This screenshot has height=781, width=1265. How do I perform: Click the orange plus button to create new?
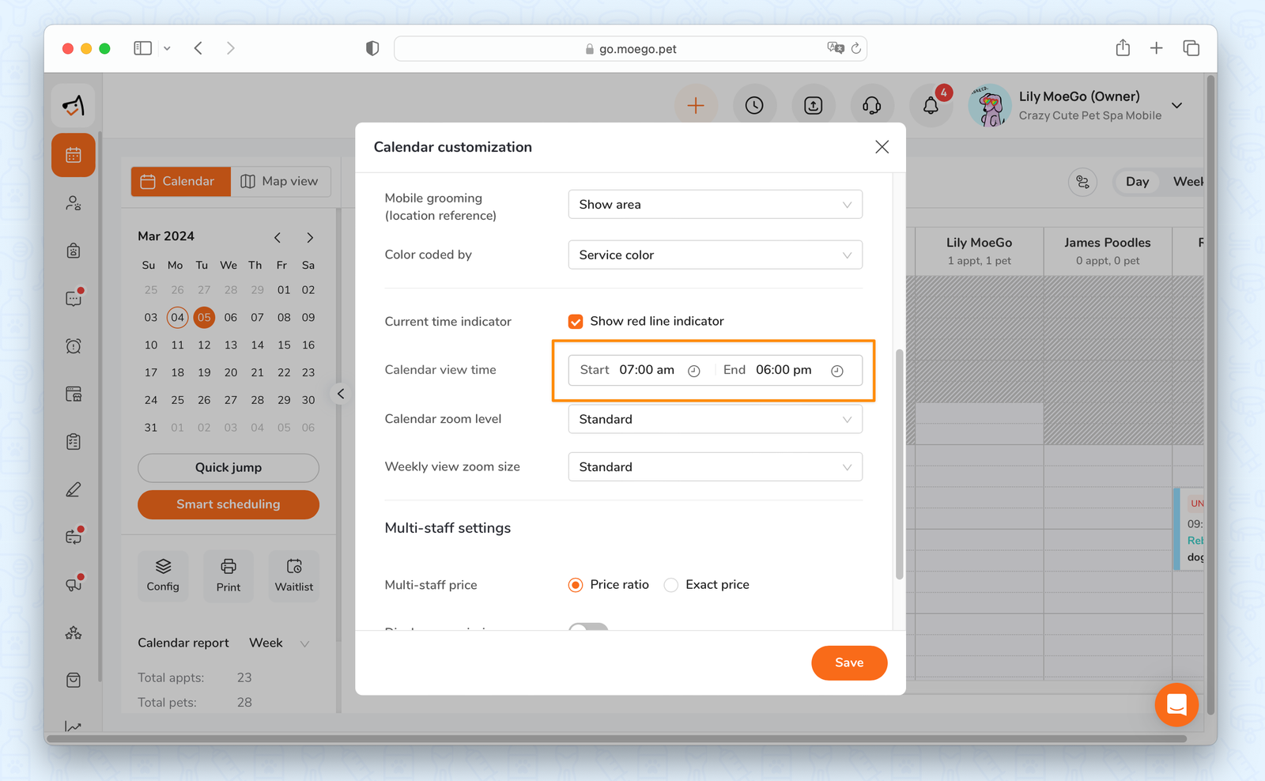coord(696,104)
